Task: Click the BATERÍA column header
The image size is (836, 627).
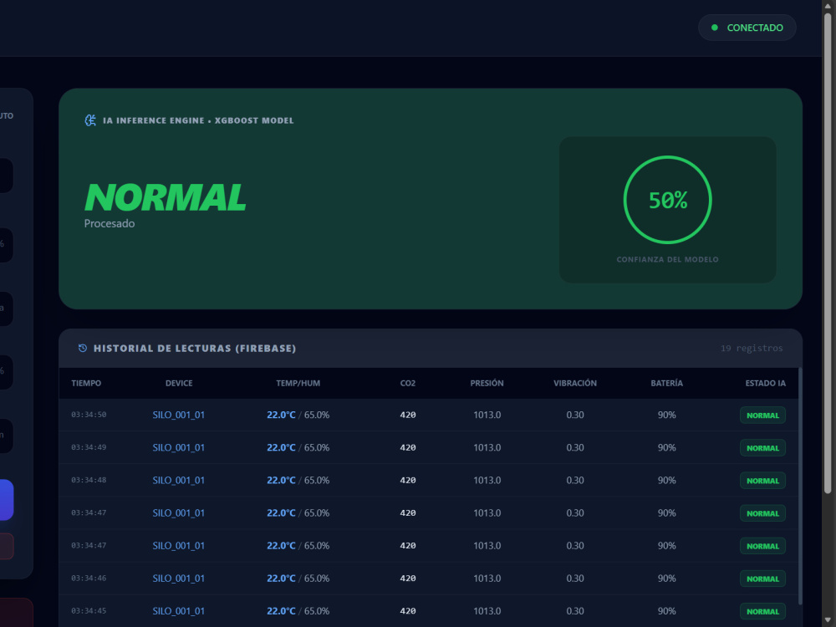Action: pyautogui.click(x=666, y=384)
